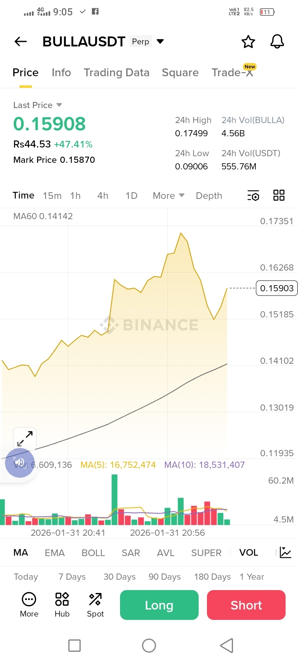The width and height of the screenshot is (298, 663).
Task: Open indicator chart icon next to VOL
Action: point(286,552)
